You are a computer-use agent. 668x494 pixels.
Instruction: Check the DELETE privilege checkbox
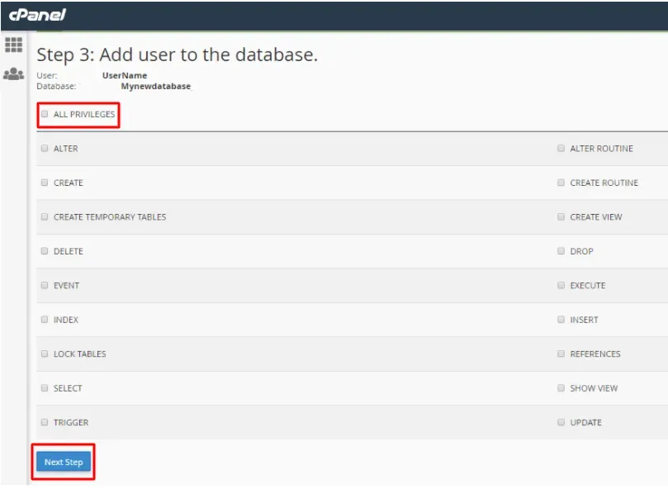tap(45, 250)
